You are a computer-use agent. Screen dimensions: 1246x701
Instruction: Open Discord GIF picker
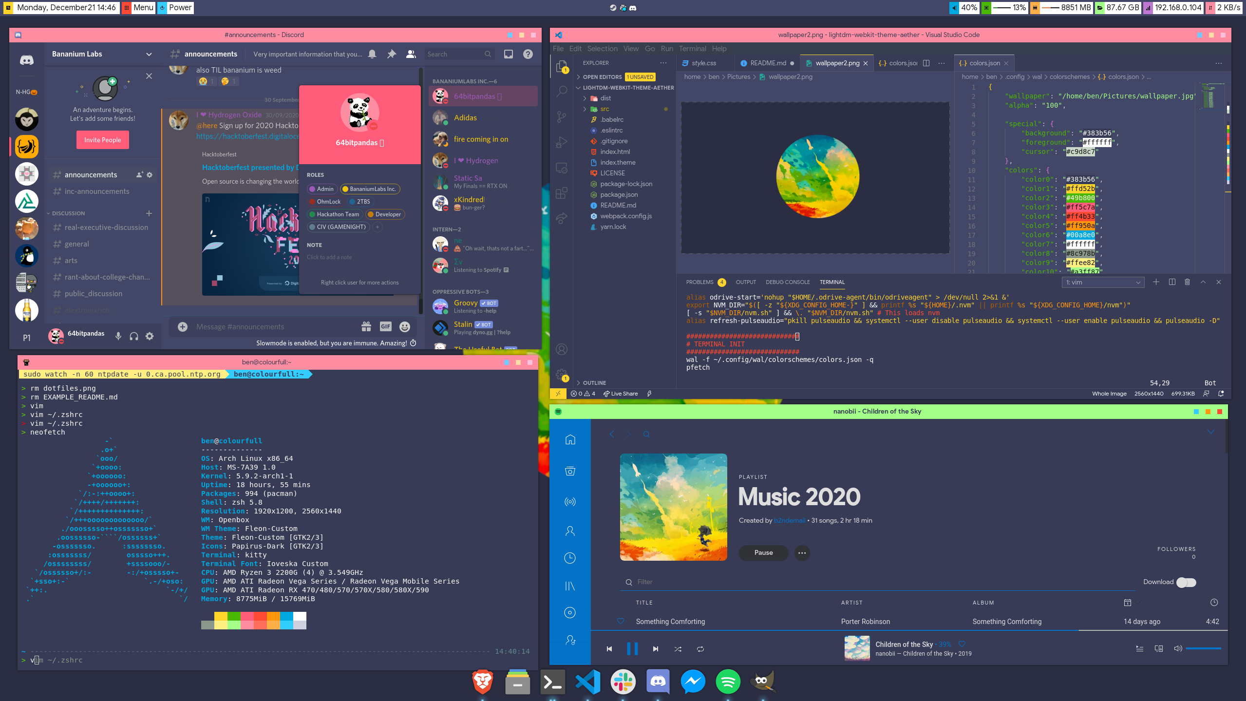[386, 327]
